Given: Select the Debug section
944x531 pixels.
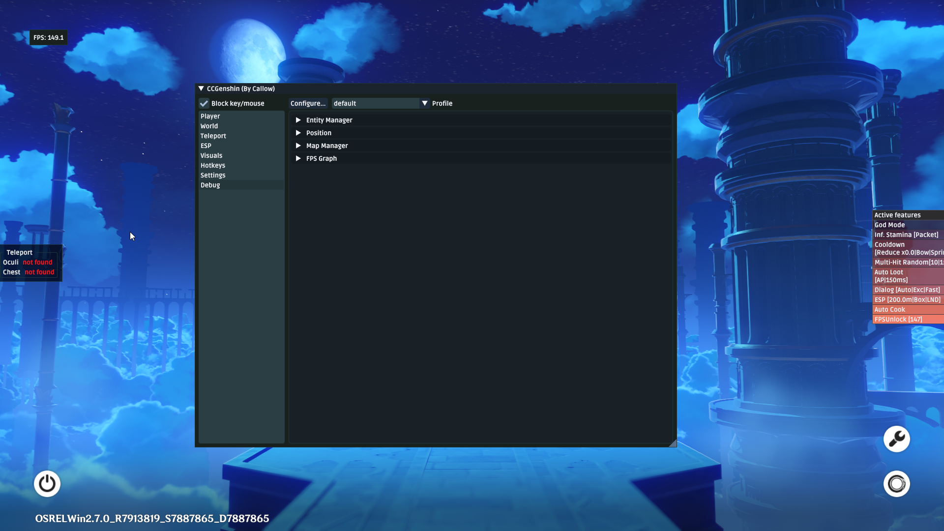Looking at the screenshot, I should click(241, 185).
